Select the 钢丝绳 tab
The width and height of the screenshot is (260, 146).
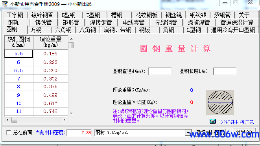coord(173,15)
